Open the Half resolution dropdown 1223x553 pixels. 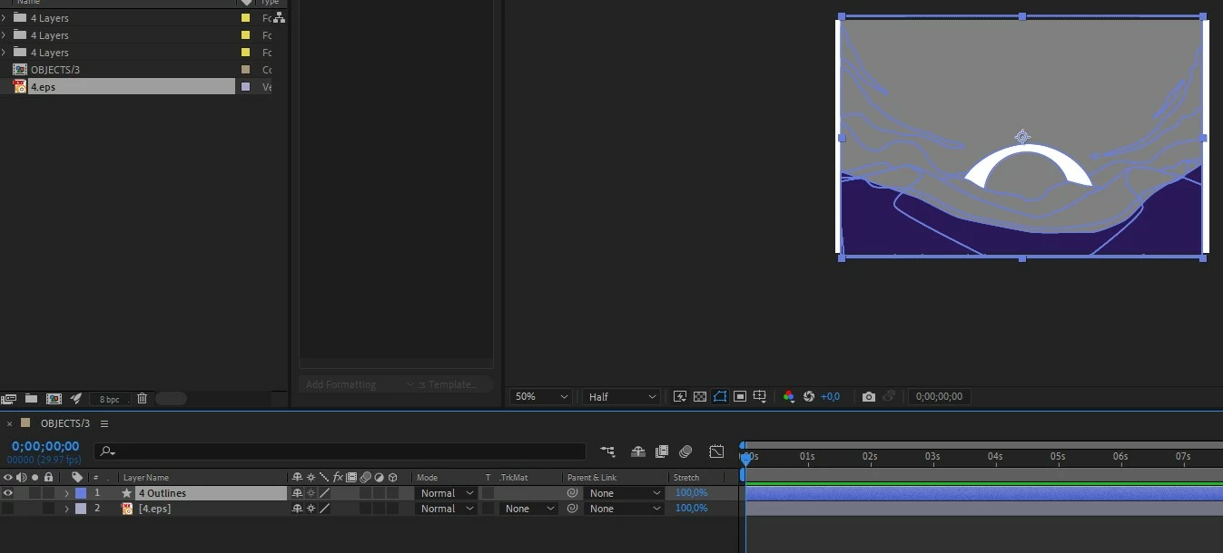click(x=621, y=396)
